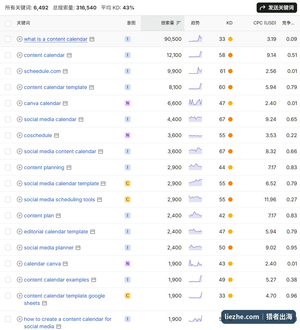Open SERP icon for 'what is a content calendar'
Image resolution: width=300 pixels, height=330 pixels.
[92, 39]
